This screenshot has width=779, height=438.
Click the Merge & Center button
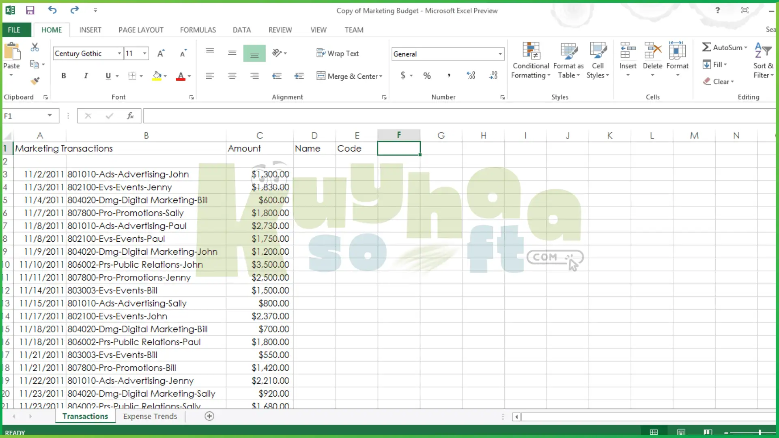coord(348,76)
